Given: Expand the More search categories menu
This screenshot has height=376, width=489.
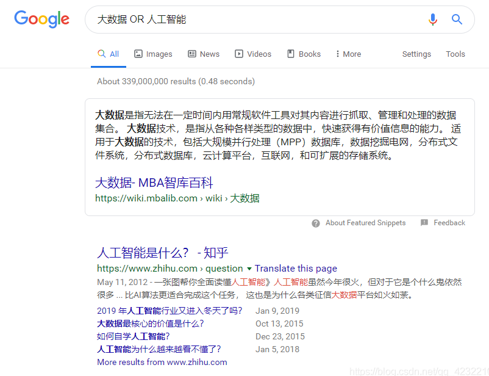Looking at the screenshot, I should click(x=348, y=54).
